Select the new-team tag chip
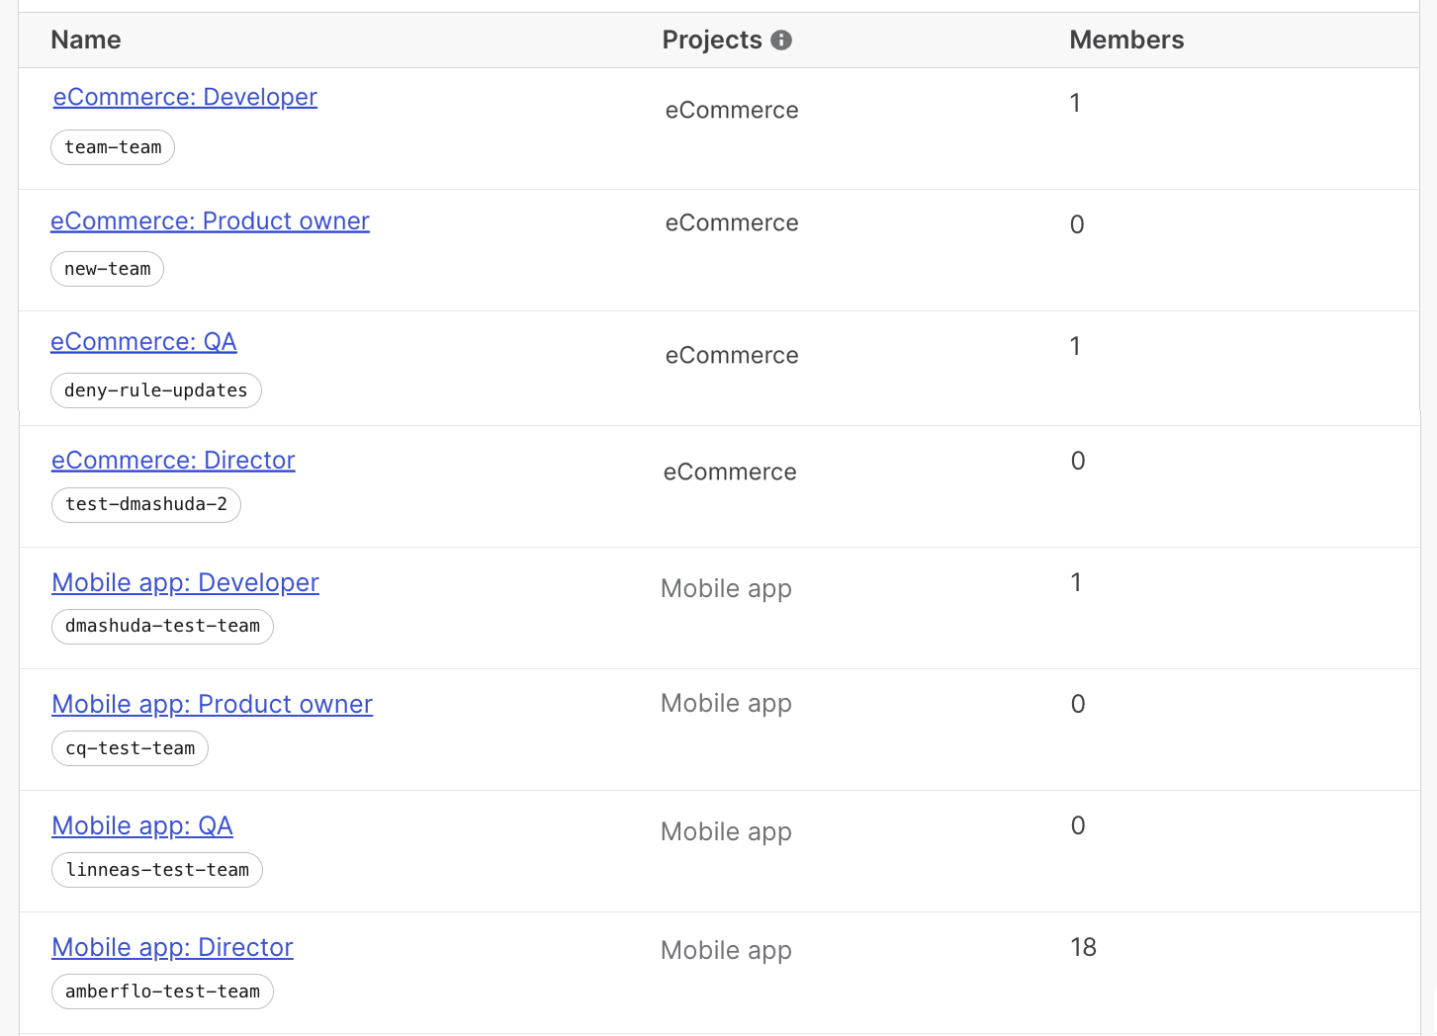This screenshot has height=1036, width=1437. pyautogui.click(x=107, y=268)
